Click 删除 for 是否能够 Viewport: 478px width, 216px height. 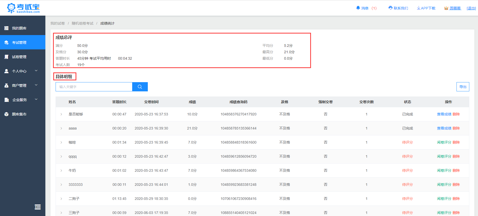coord(456,114)
